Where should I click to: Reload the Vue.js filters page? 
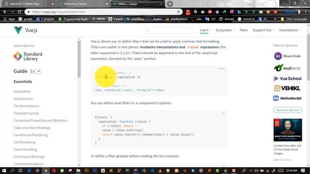tap(19, 12)
